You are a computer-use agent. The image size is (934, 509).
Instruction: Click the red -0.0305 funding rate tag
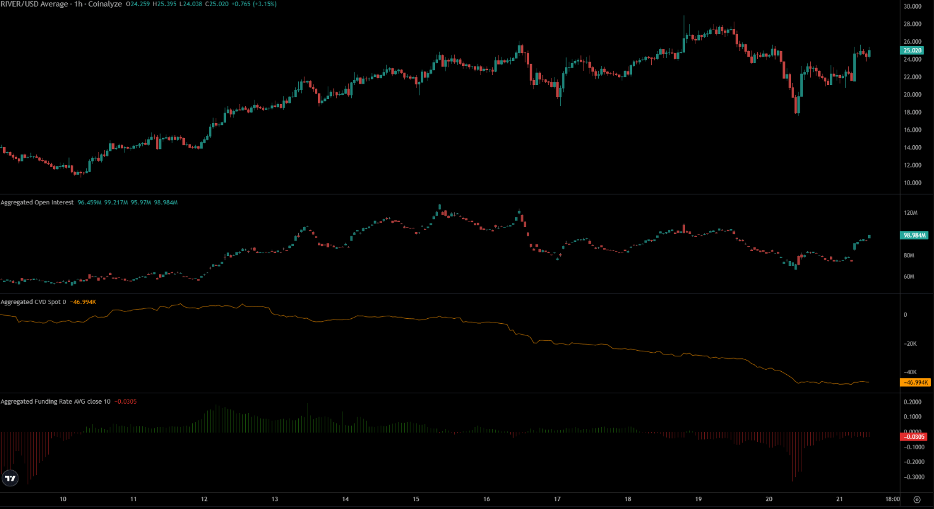(913, 436)
